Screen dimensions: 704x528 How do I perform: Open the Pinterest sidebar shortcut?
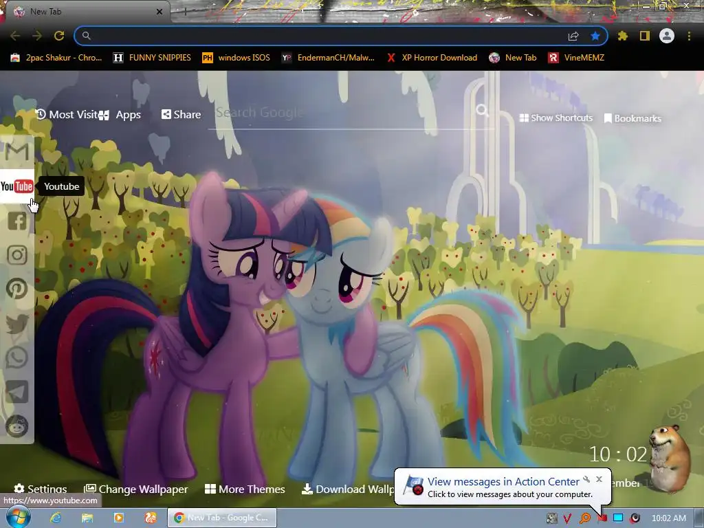[17, 289]
